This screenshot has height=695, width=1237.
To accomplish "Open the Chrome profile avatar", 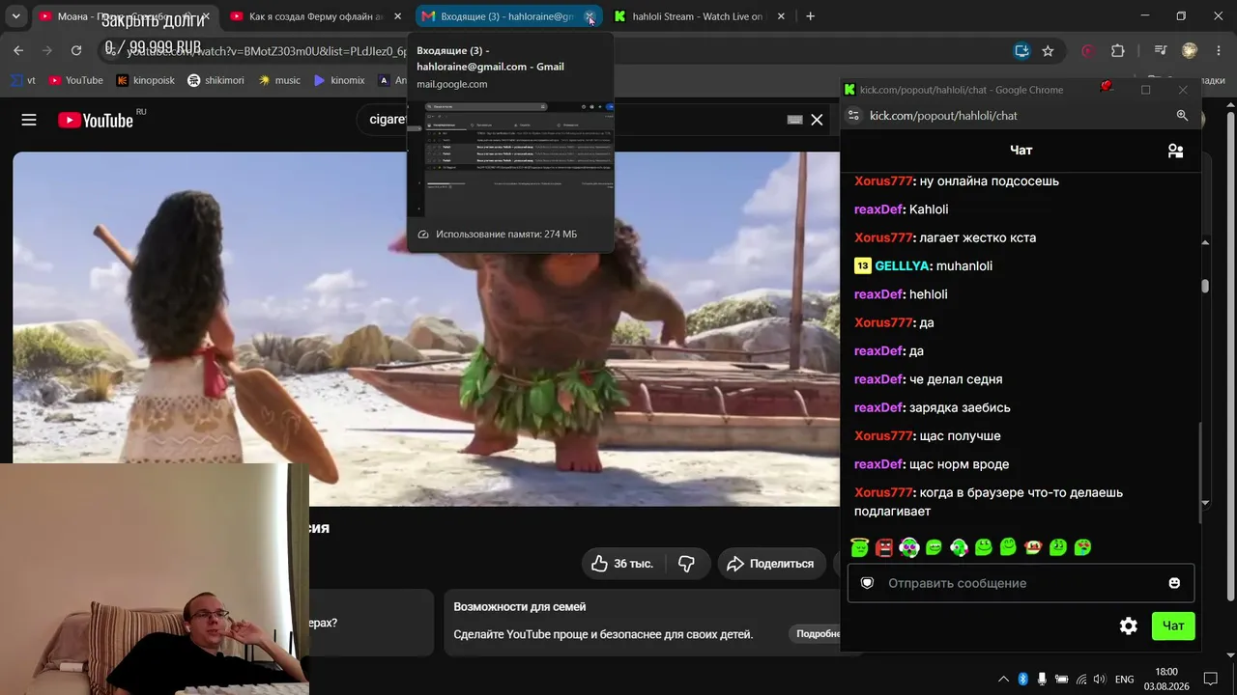I will [1190, 51].
